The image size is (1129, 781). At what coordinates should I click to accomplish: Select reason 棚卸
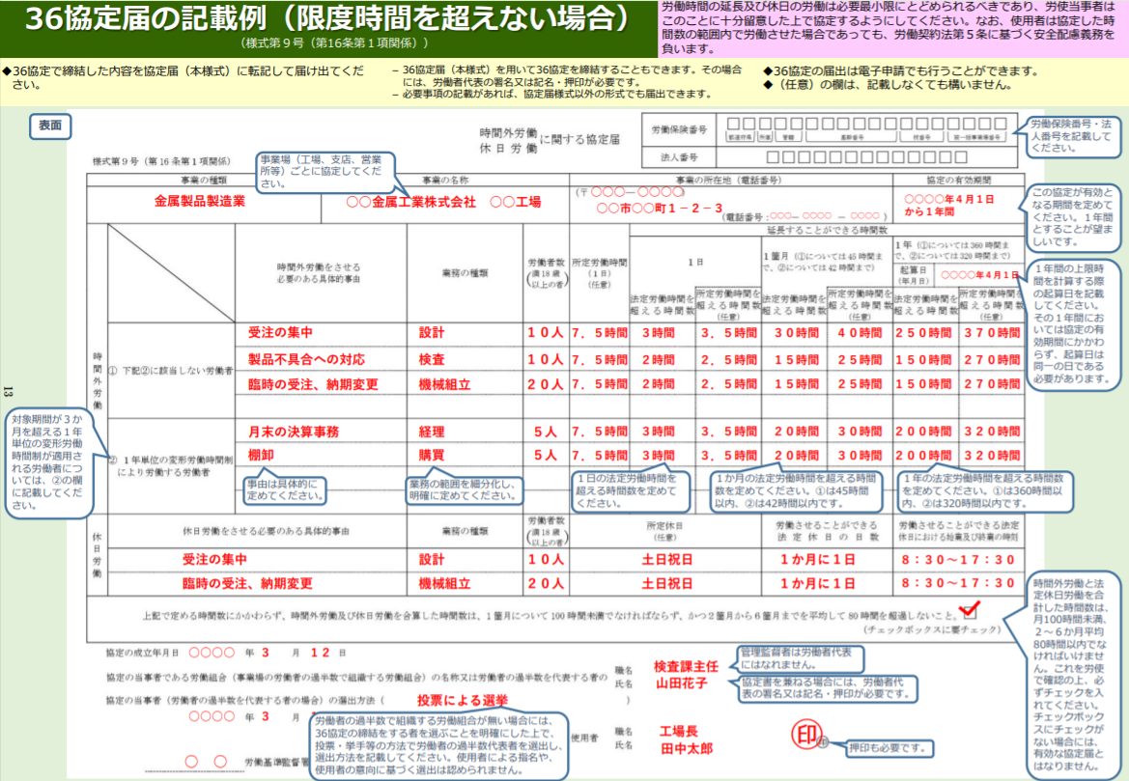click(261, 455)
